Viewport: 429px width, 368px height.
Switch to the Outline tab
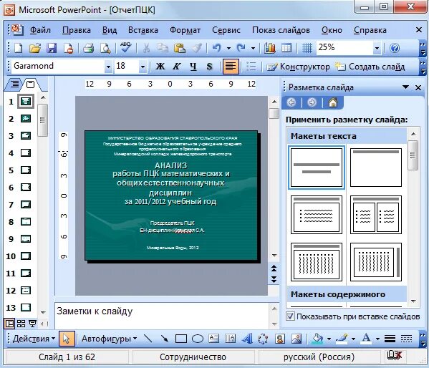(x=14, y=84)
